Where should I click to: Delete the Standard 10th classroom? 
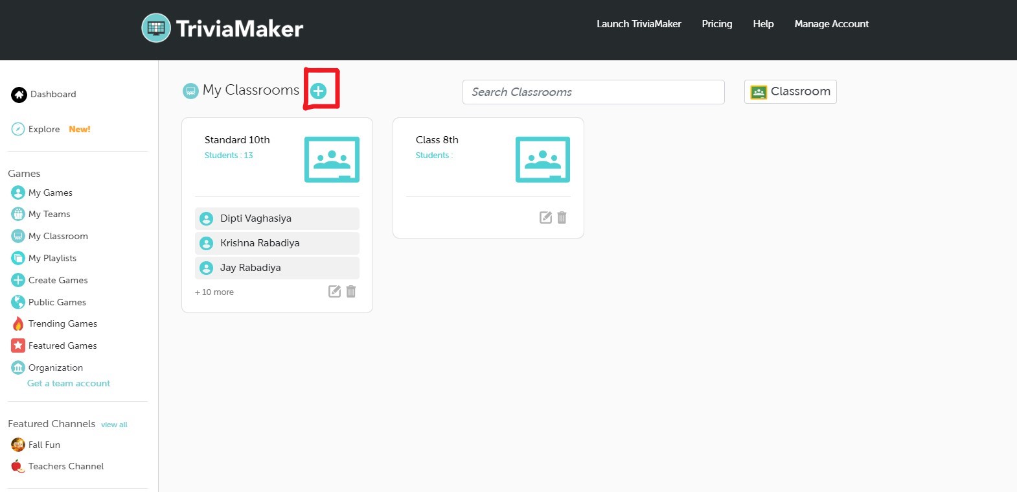tap(351, 292)
